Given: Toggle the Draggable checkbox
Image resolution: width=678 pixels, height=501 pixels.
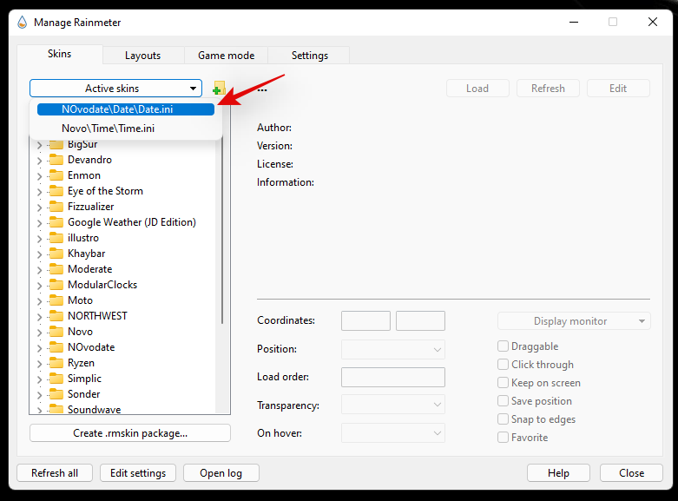Looking at the screenshot, I should click(x=503, y=346).
